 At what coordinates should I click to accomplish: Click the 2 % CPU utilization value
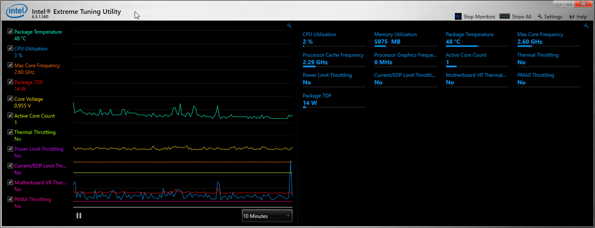308,42
